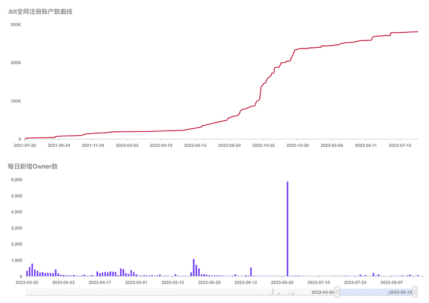Click the bar peak near 2023-05-22
Image resolution: width=429 pixels, height=303 pixels.
pos(194,268)
